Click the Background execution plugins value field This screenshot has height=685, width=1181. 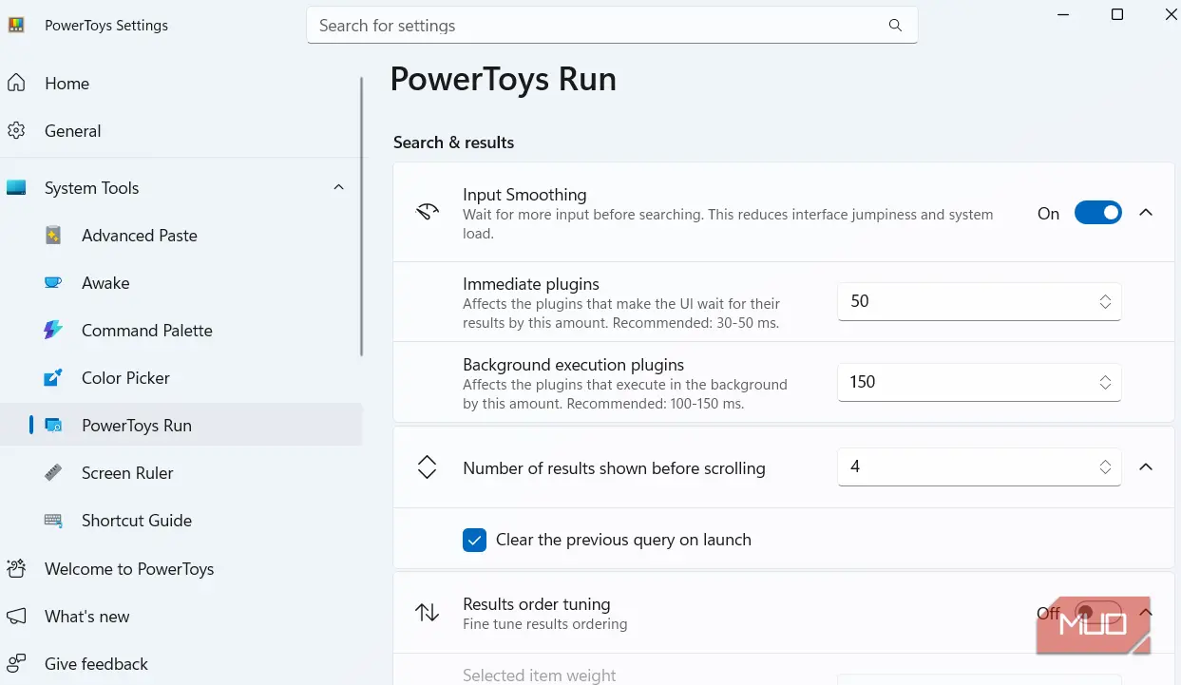point(979,382)
